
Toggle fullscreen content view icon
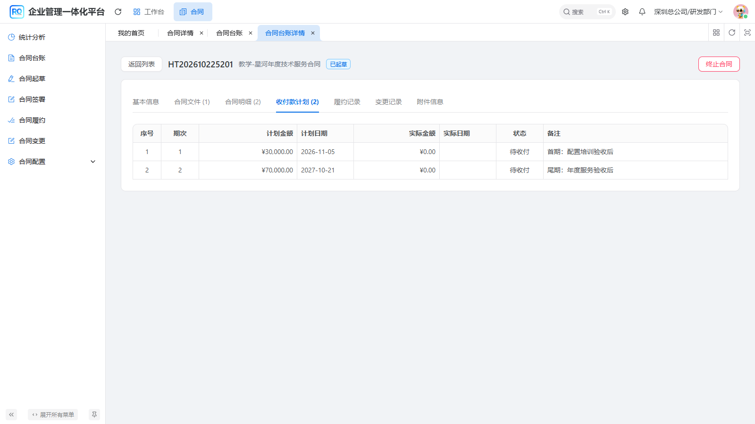[x=747, y=33]
